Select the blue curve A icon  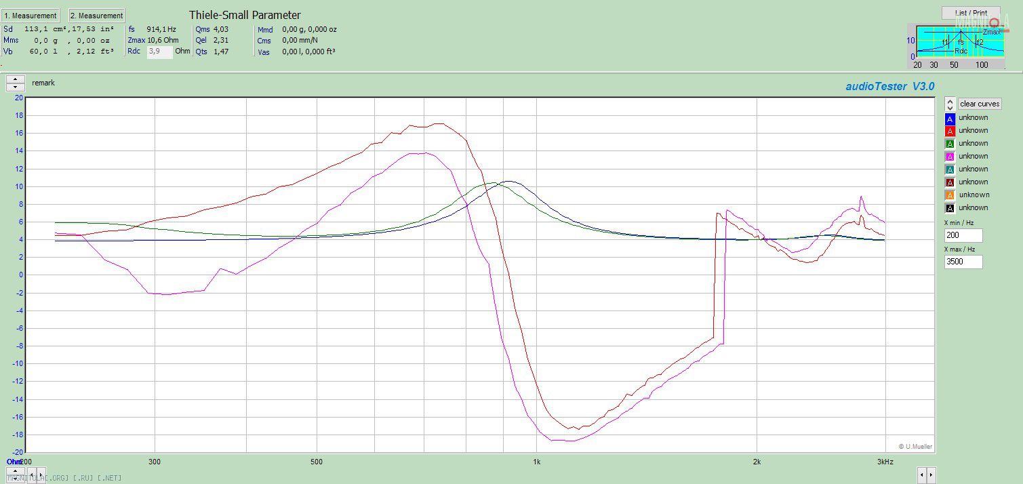(950, 119)
